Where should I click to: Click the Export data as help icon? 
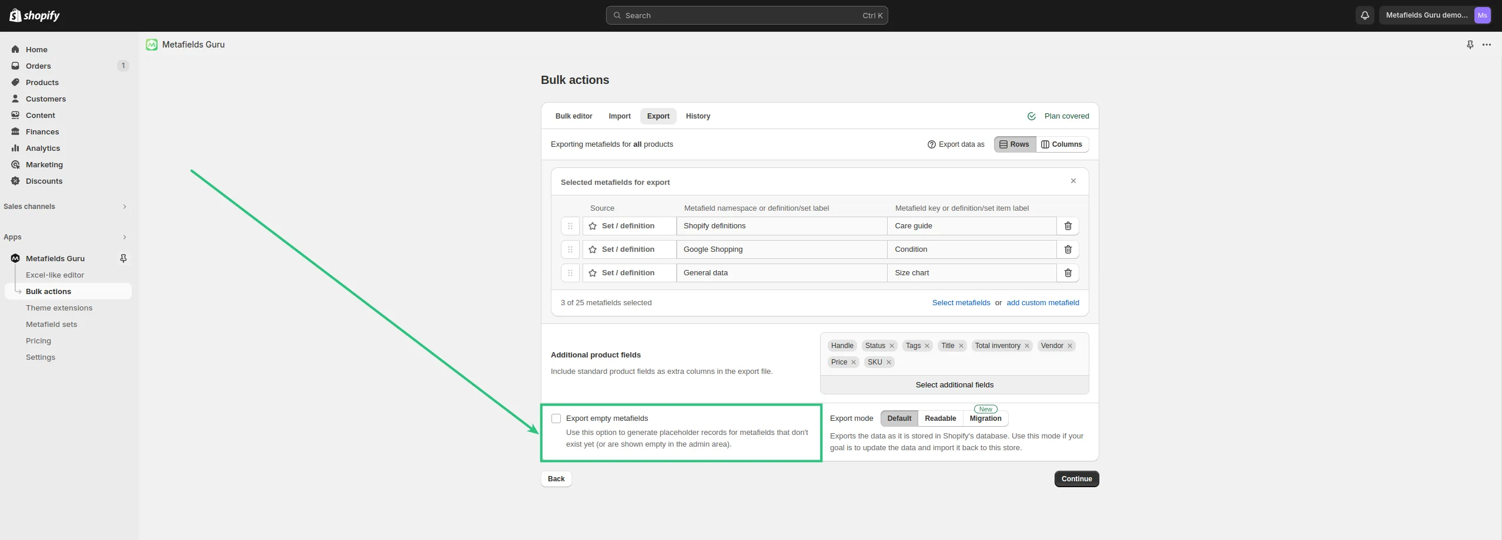[x=932, y=144]
